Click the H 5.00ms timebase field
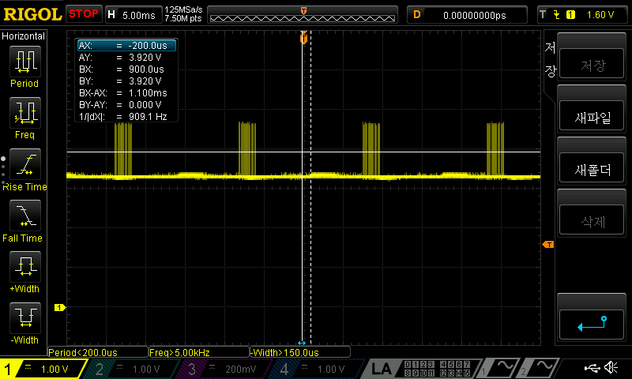This screenshot has height=379, width=632. coord(134,15)
